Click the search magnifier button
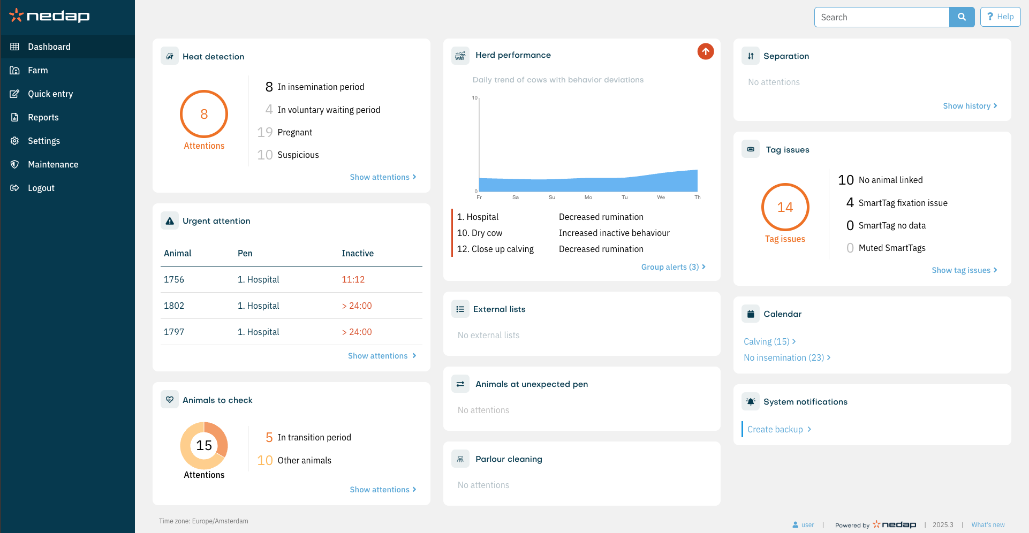Viewport: 1029px width, 533px height. tap(962, 17)
